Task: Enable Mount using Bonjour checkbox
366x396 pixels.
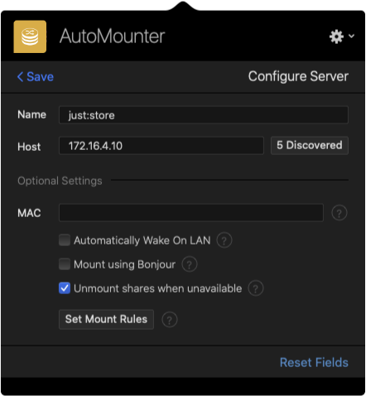Action: pos(65,264)
